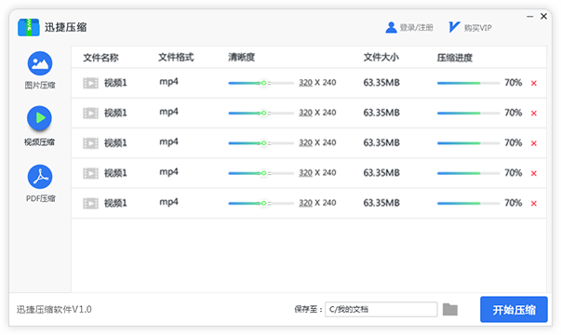
Task: Click the 迅捷压缩 app logo
Action: [x=29, y=27]
